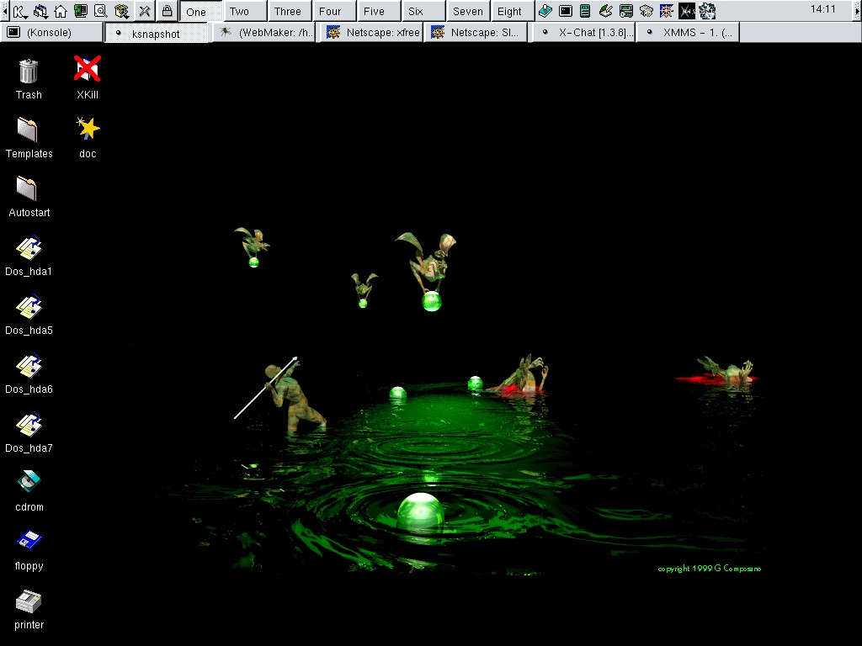Open the green calculator-style panel icon
Image resolution: width=862 pixels, height=646 pixels.
pyautogui.click(x=585, y=10)
